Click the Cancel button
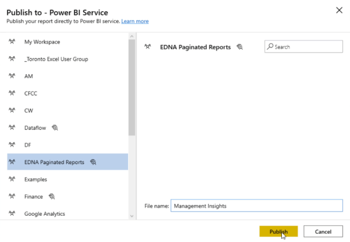The width and height of the screenshot is (350, 242). [323, 231]
